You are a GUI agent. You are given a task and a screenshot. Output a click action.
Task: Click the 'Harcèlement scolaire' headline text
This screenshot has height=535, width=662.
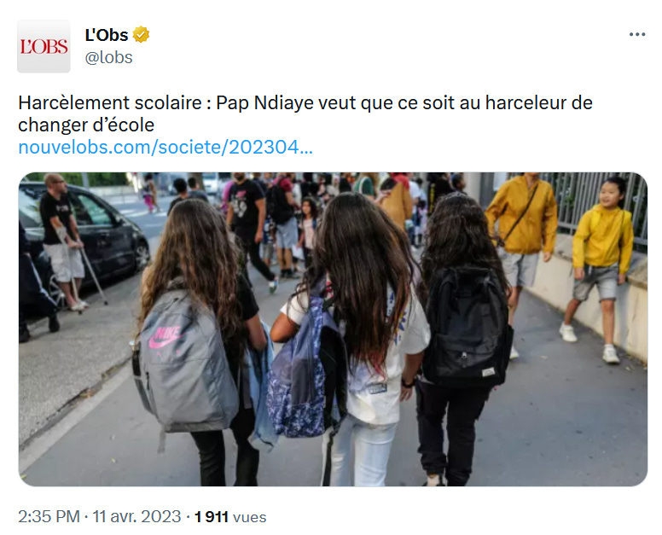click(x=110, y=102)
